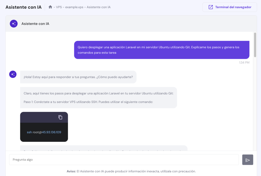261x176 pixels.
Task: Click the sparkle avatar beside the greeting message
Action: (x=13, y=74)
